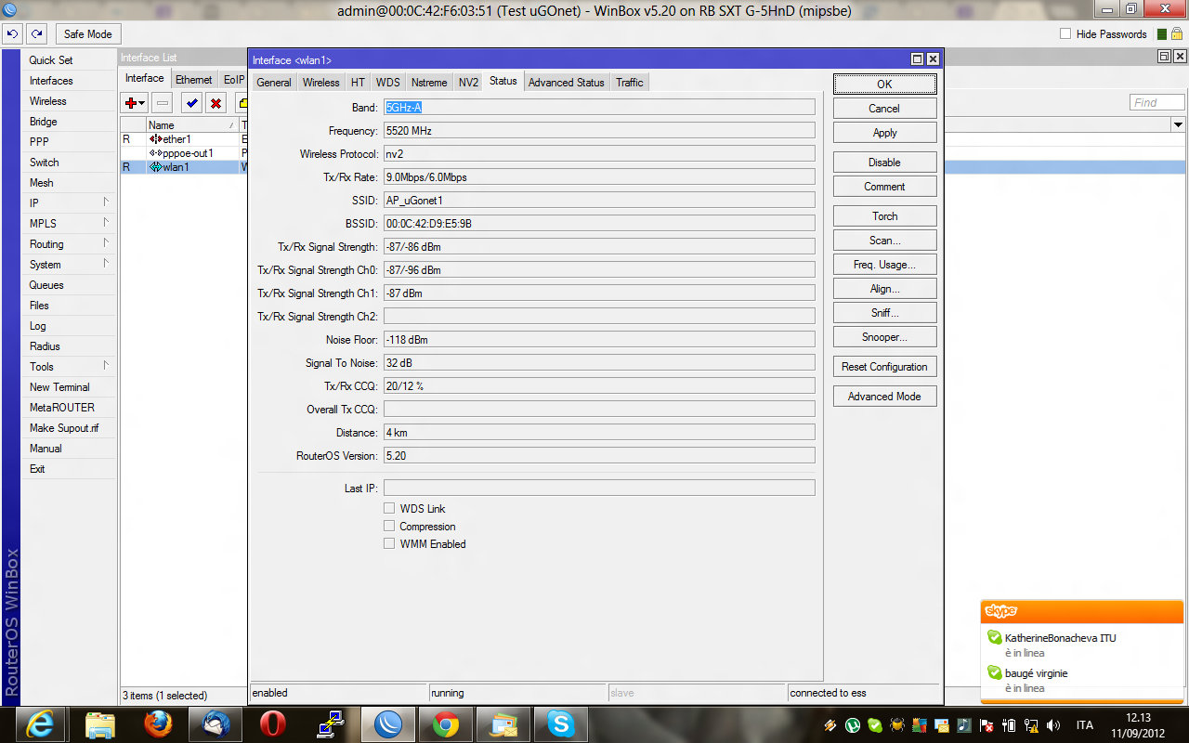
Task: Click the Reset Configuration button
Action: (x=884, y=367)
